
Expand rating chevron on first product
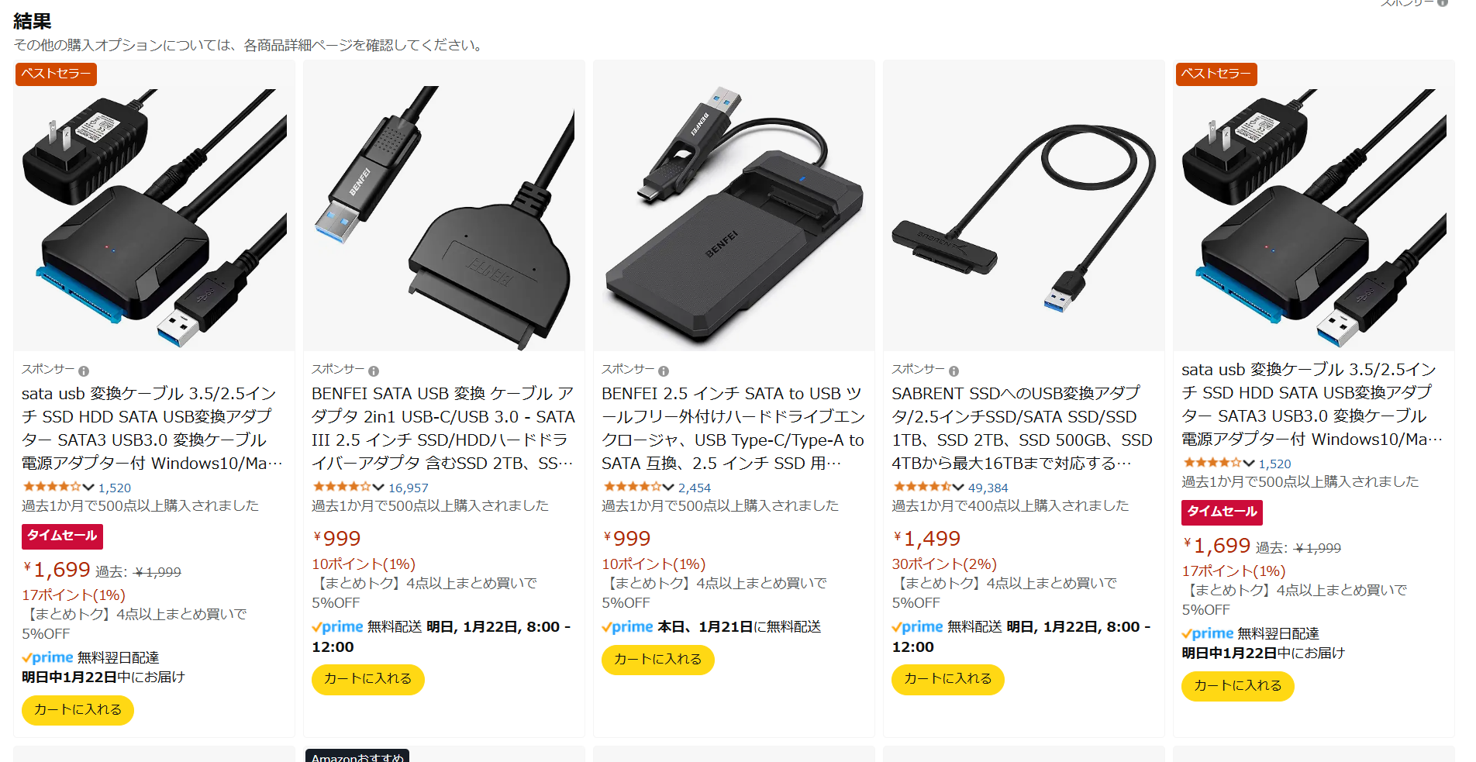tap(88, 488)
